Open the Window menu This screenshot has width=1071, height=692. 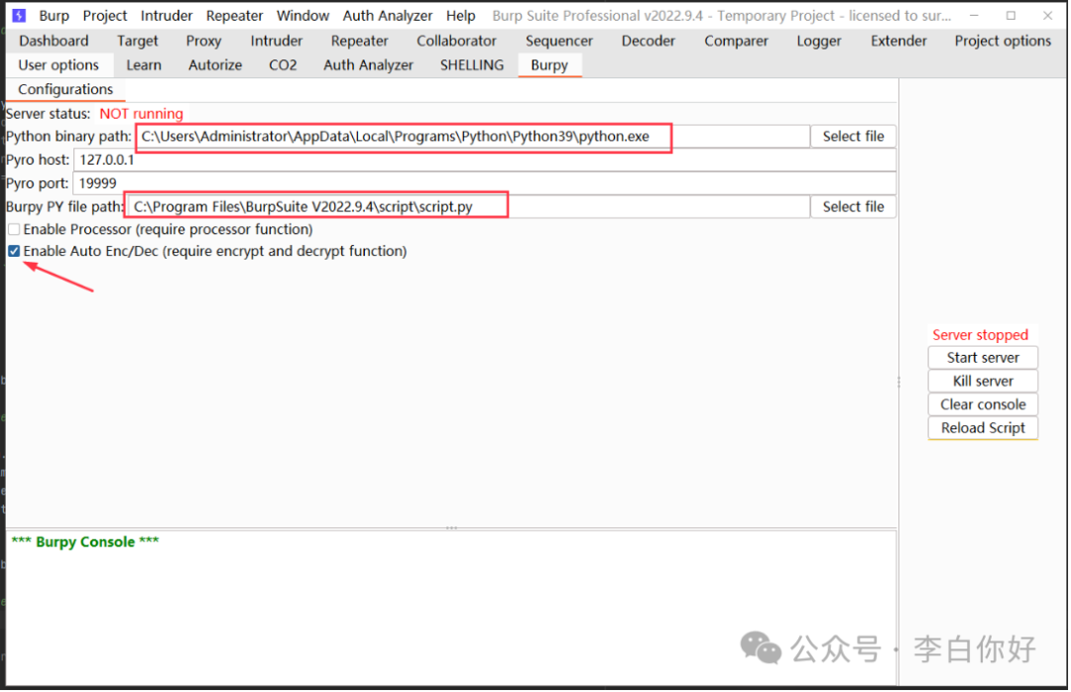[302, 15]
